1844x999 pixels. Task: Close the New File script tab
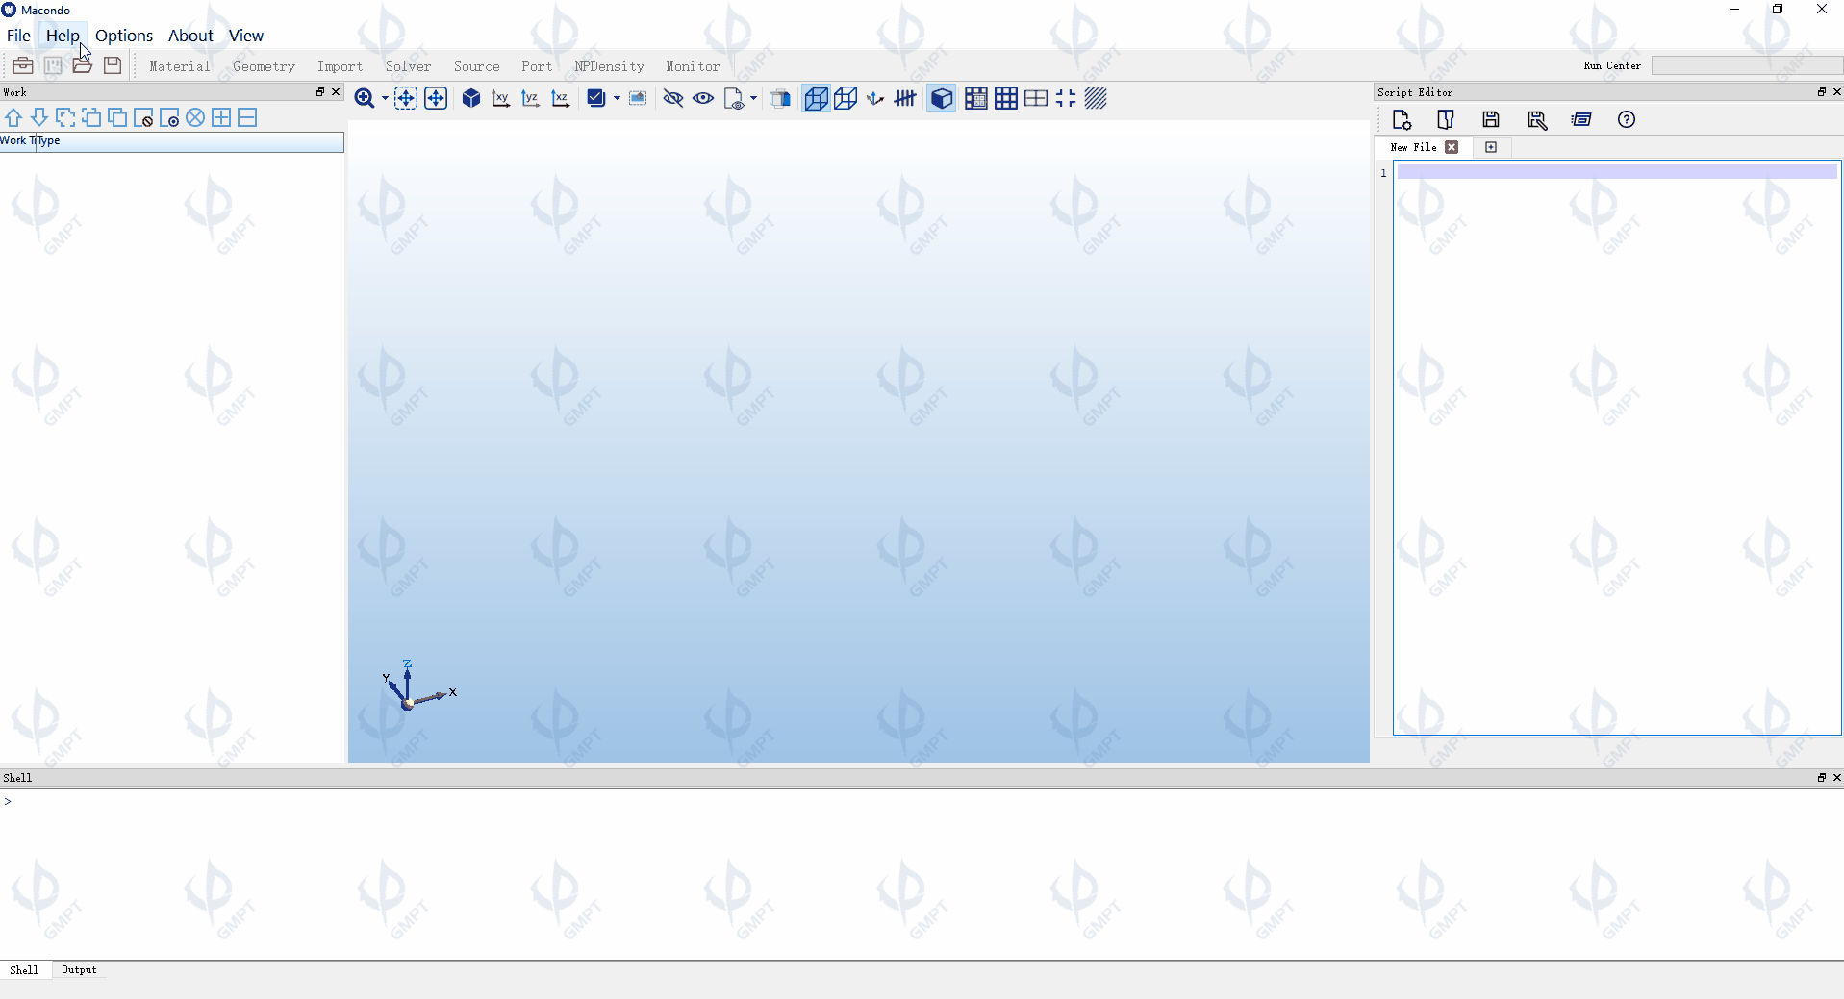click(1452, 147)
